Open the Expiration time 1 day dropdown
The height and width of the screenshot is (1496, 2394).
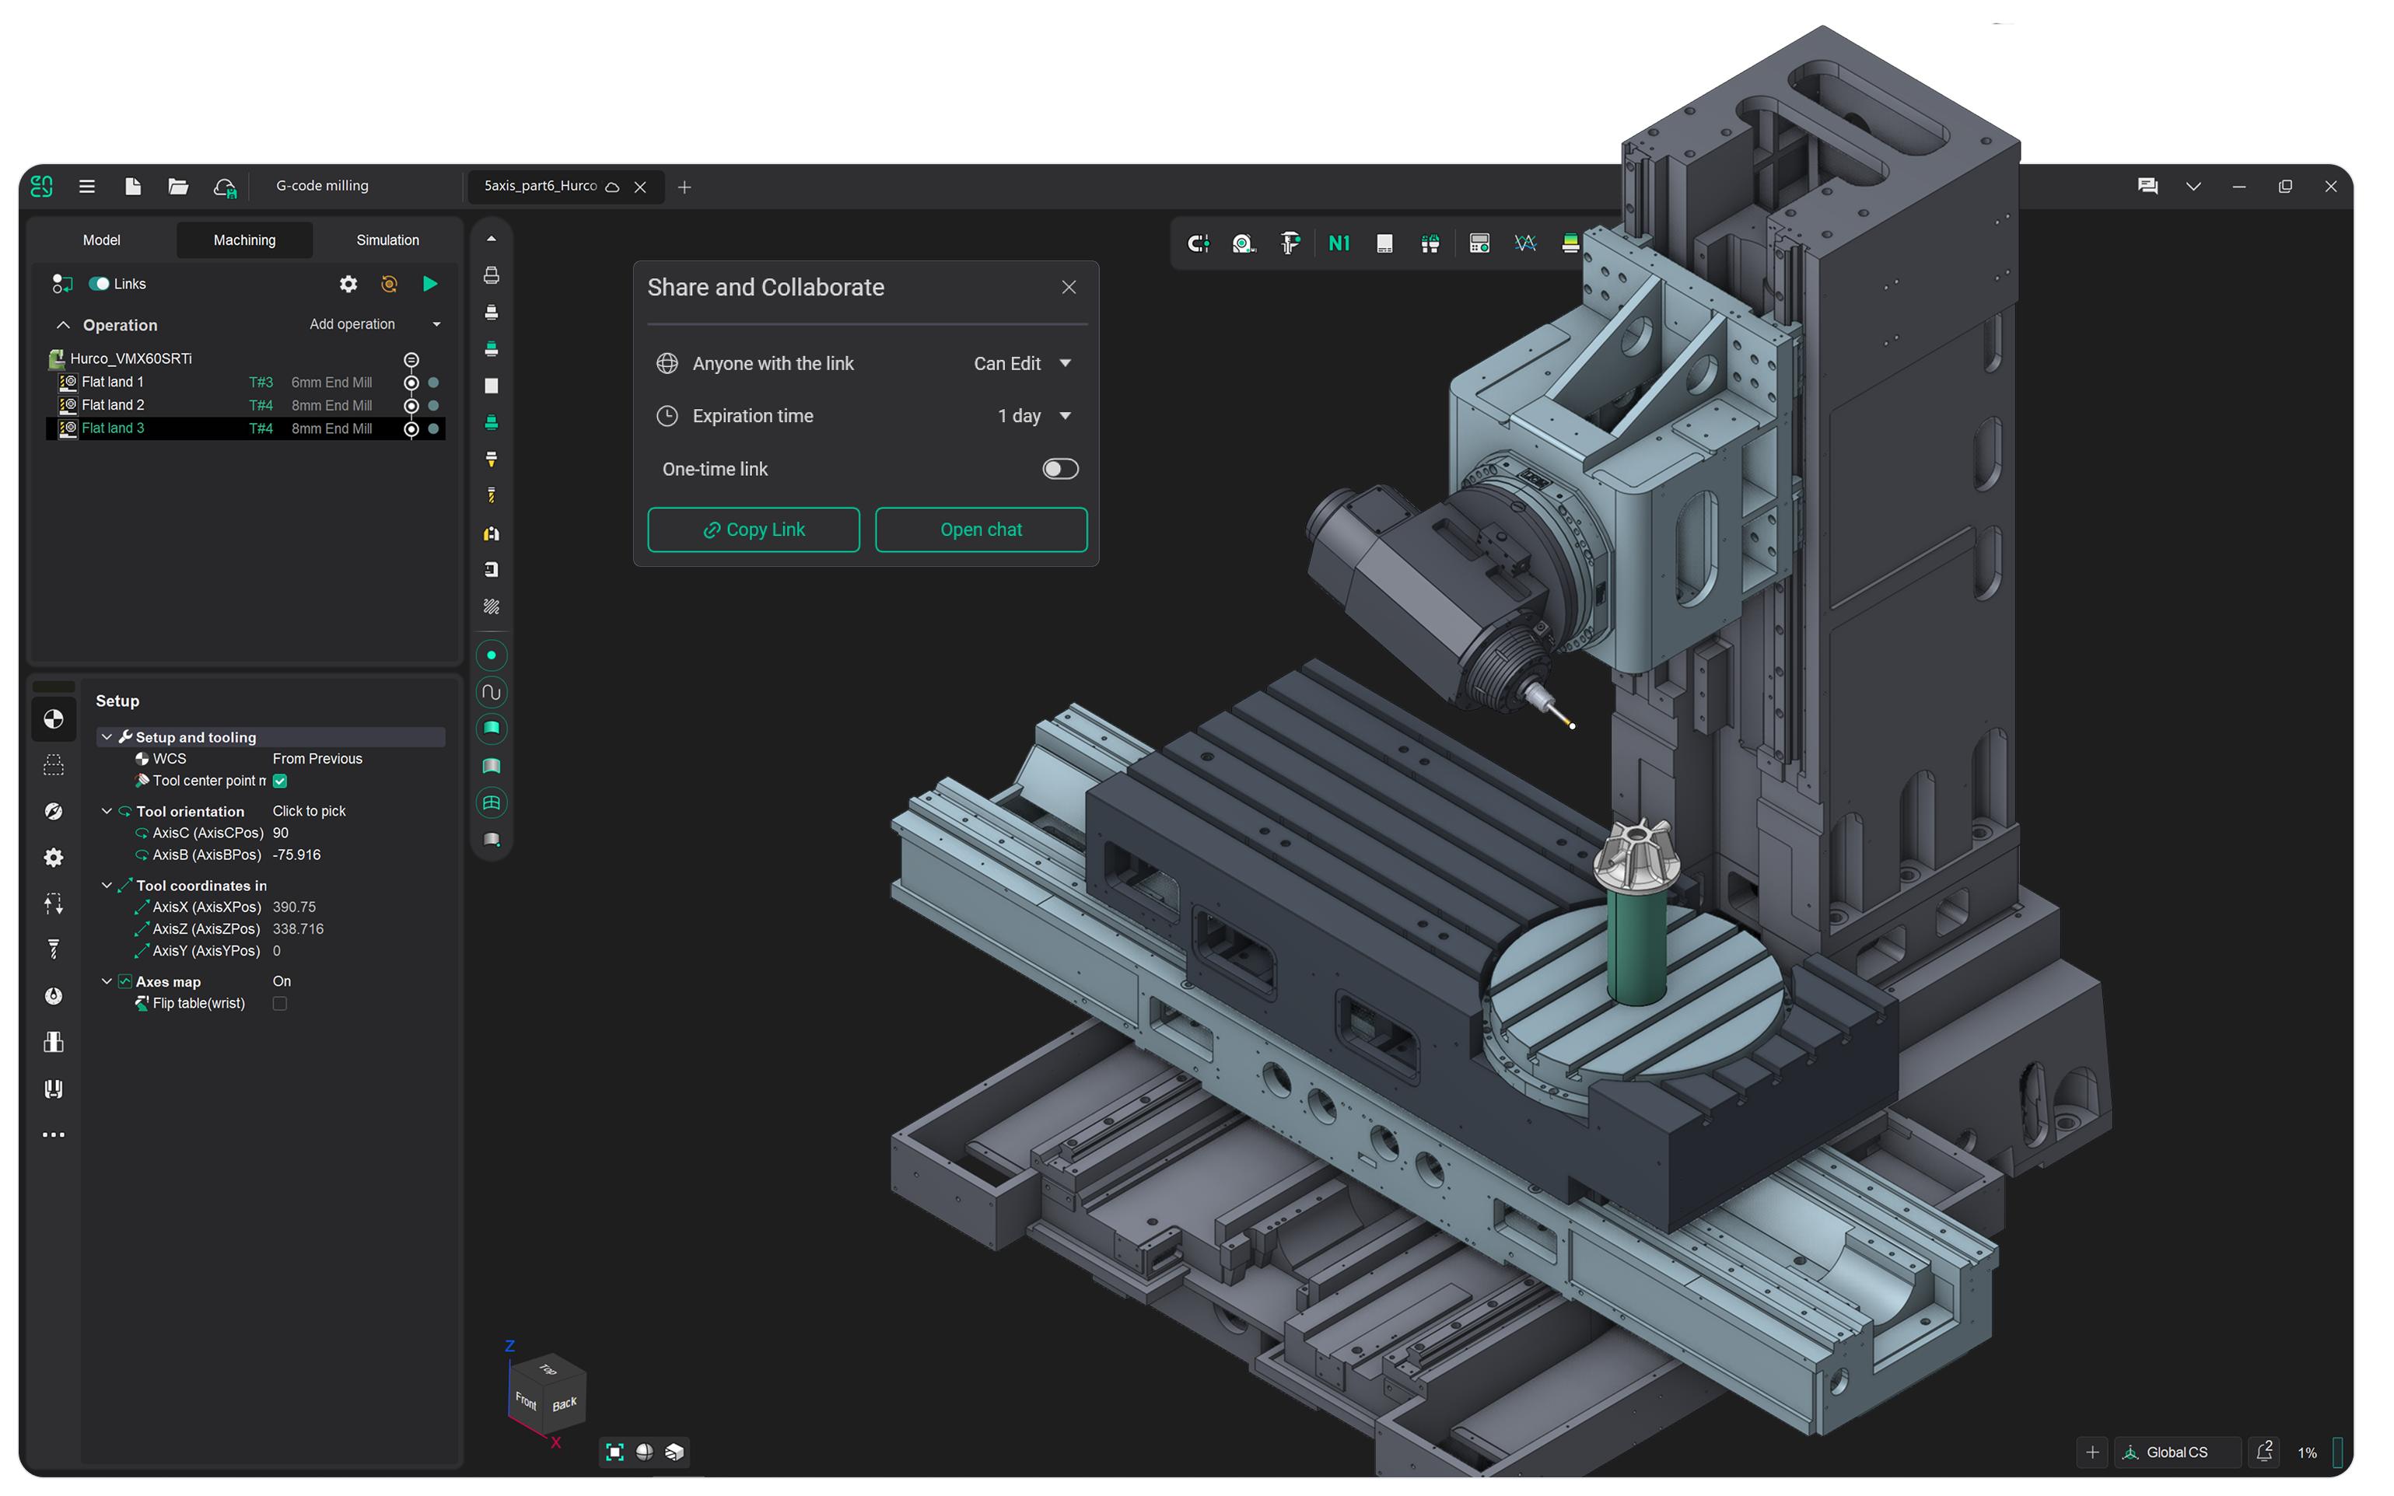[1033, 415]
